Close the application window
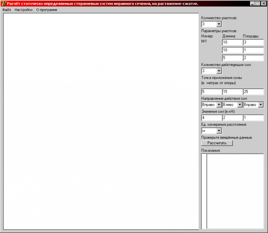The height and width of the screenshot is (233, 268). pyautogui.click(x=264, y=4)
